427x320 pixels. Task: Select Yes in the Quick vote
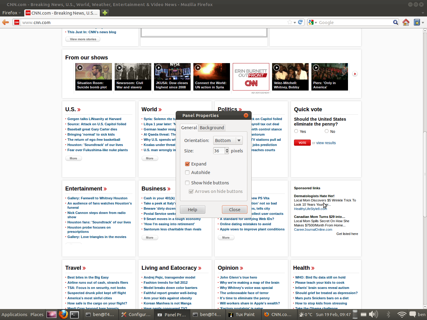coord(296,131)
